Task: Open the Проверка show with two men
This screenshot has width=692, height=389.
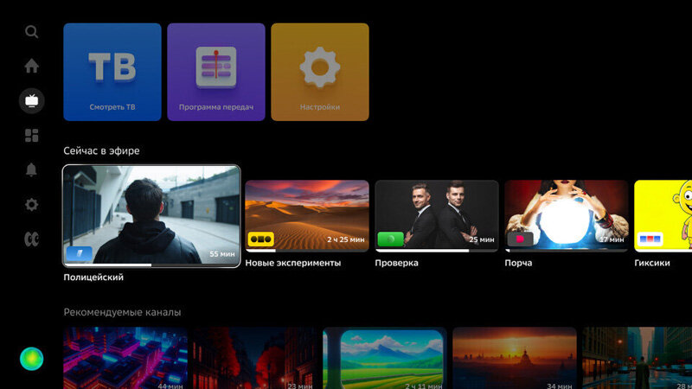Action: (x=437, y=216)
